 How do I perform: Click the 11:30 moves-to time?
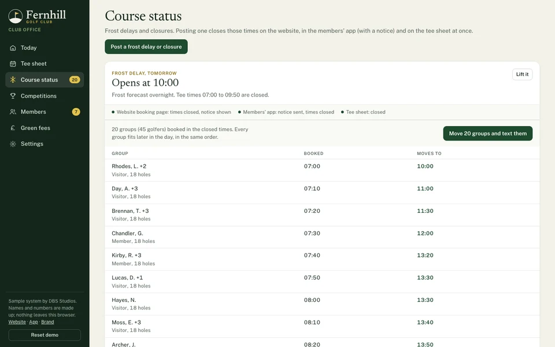[425, 211]
